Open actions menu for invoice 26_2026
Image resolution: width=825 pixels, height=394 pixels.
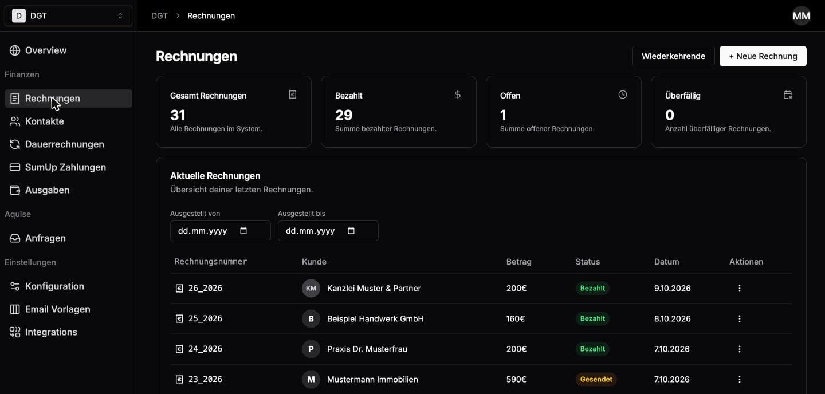click(740, 288)
